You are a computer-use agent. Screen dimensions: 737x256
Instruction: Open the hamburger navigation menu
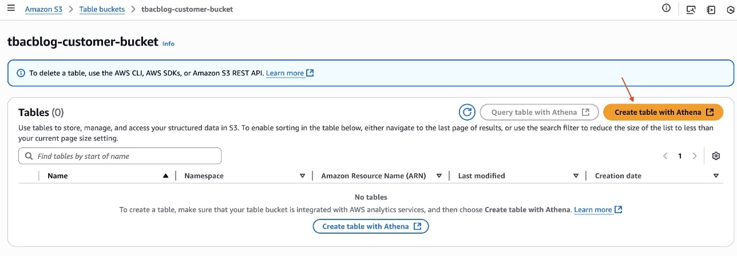pos(10,9)
